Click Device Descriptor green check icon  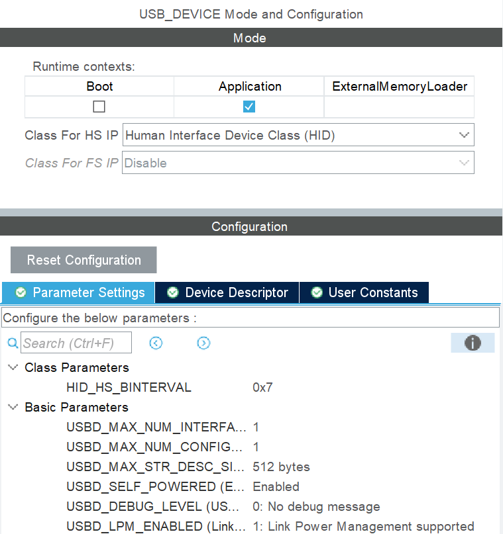173,292
